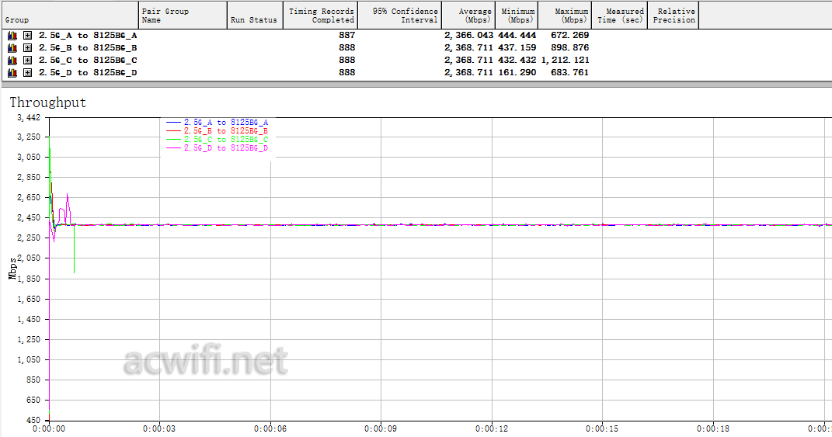Click minimum value 444.444

(x=517, y=36)
